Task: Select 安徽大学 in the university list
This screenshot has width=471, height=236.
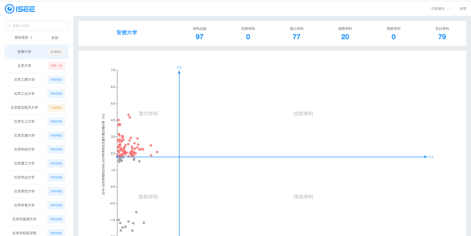Action: pos(37,52)
